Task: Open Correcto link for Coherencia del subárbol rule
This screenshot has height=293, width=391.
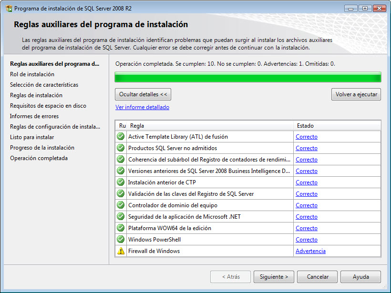Action: 307,160
